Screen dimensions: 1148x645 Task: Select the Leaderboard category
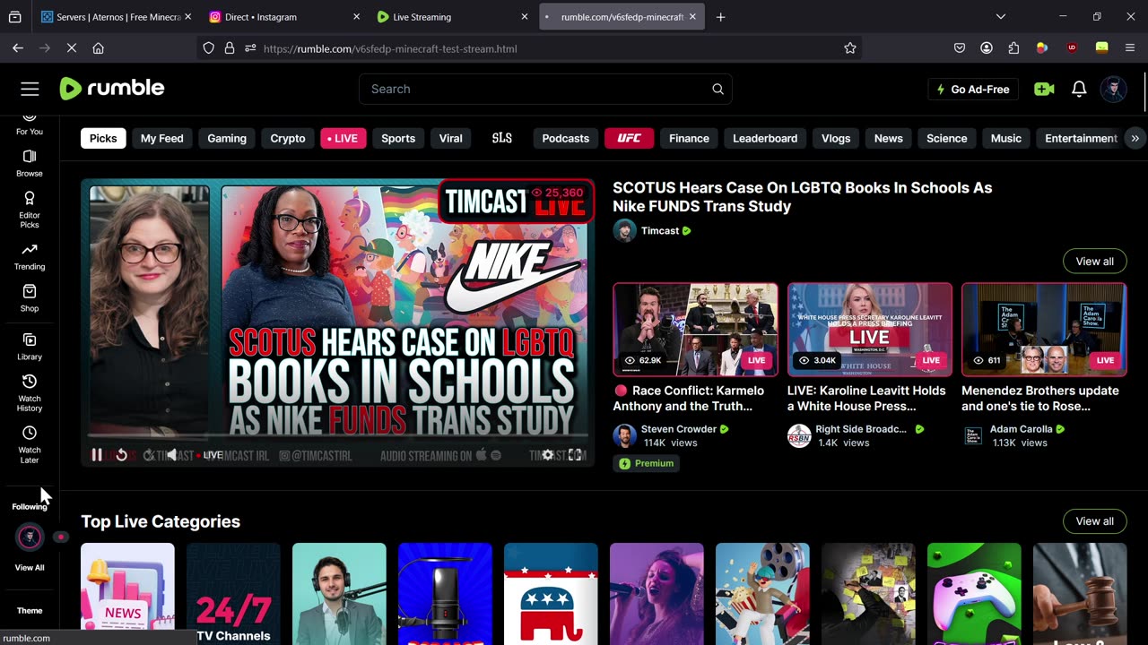click(765, 138)
